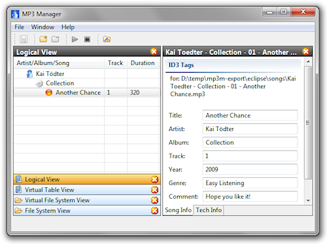
Task: Close the File System View bar entry
Action: pyautogui.click(x=154, y=211)
